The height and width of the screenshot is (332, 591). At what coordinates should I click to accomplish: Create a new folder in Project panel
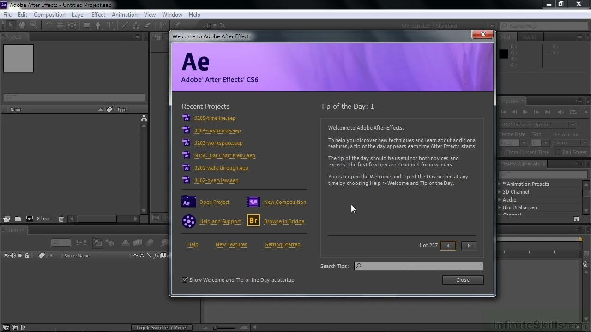(x=18, y=219)
